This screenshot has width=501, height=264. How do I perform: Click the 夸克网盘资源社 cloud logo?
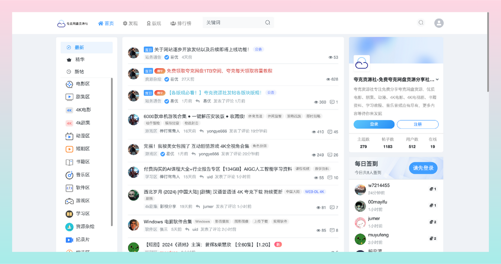72,23
